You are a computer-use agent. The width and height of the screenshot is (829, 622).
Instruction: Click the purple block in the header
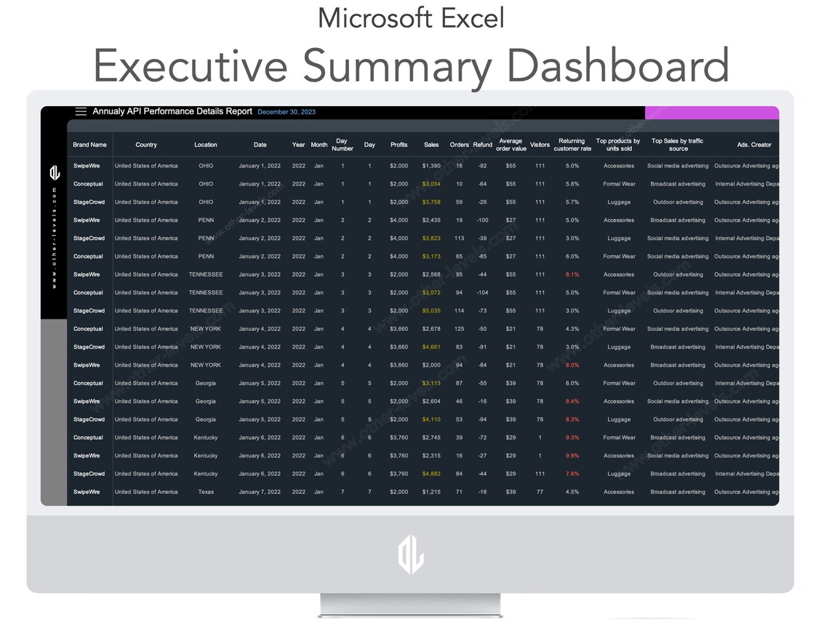coord(712,113)
